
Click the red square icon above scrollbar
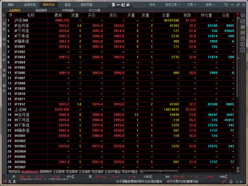238,14
